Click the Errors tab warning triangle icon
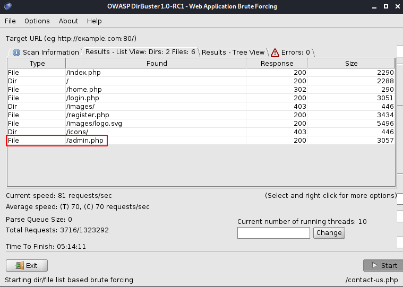 pos(275,53)
